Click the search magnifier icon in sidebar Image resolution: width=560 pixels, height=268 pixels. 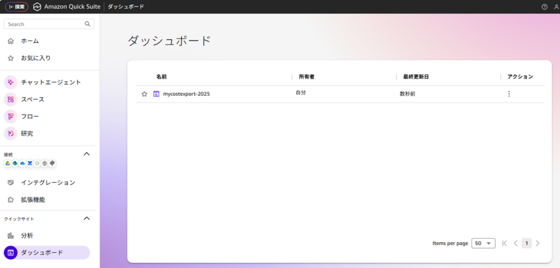pyautogui.click(x=87, y=24)
